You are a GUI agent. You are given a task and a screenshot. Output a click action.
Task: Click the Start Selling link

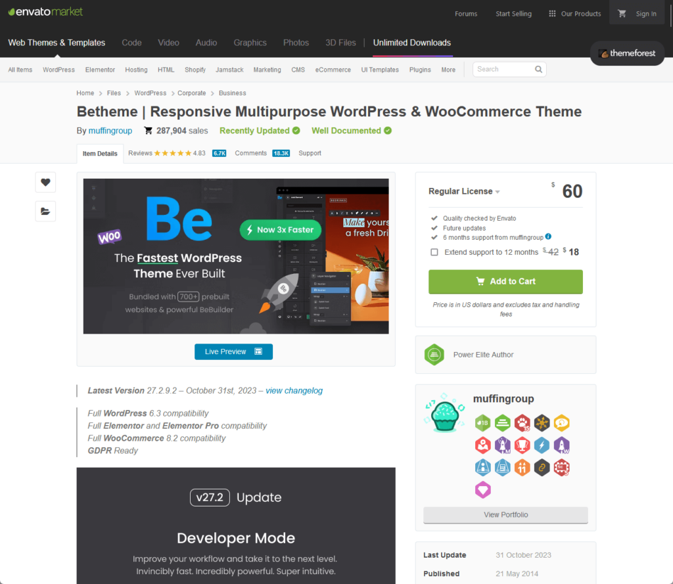pos(513,14)
